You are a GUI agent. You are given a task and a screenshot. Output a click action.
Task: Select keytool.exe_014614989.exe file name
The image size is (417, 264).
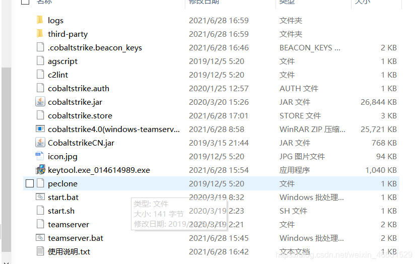click(x=99, y=170)
